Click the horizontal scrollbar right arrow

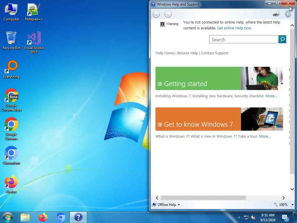point(283,198)
